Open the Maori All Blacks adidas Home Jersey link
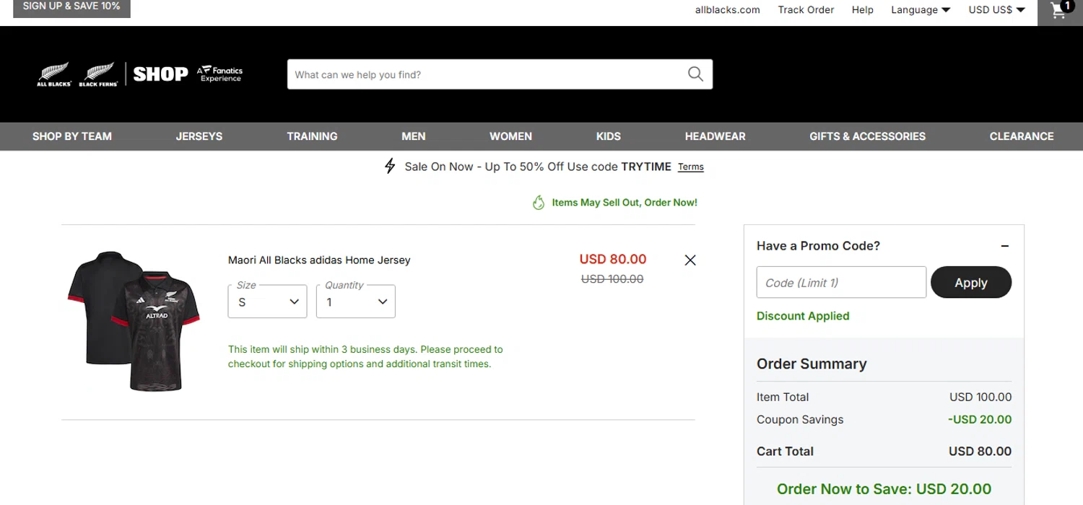The height and width of the screenshot is (505, 1083). click(319, 260)
